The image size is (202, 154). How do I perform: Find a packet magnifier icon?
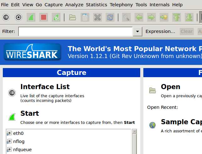(126, 17)
